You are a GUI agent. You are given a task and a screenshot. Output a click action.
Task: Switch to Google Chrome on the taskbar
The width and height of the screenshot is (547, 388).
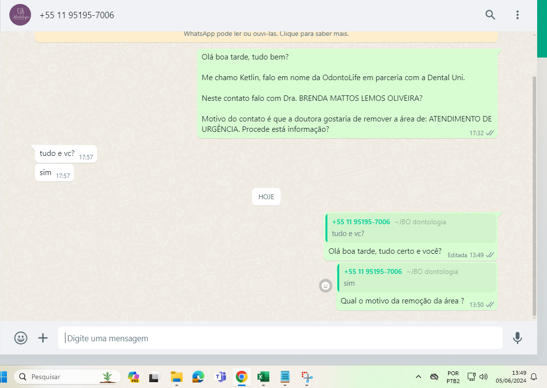pos(241,377)
